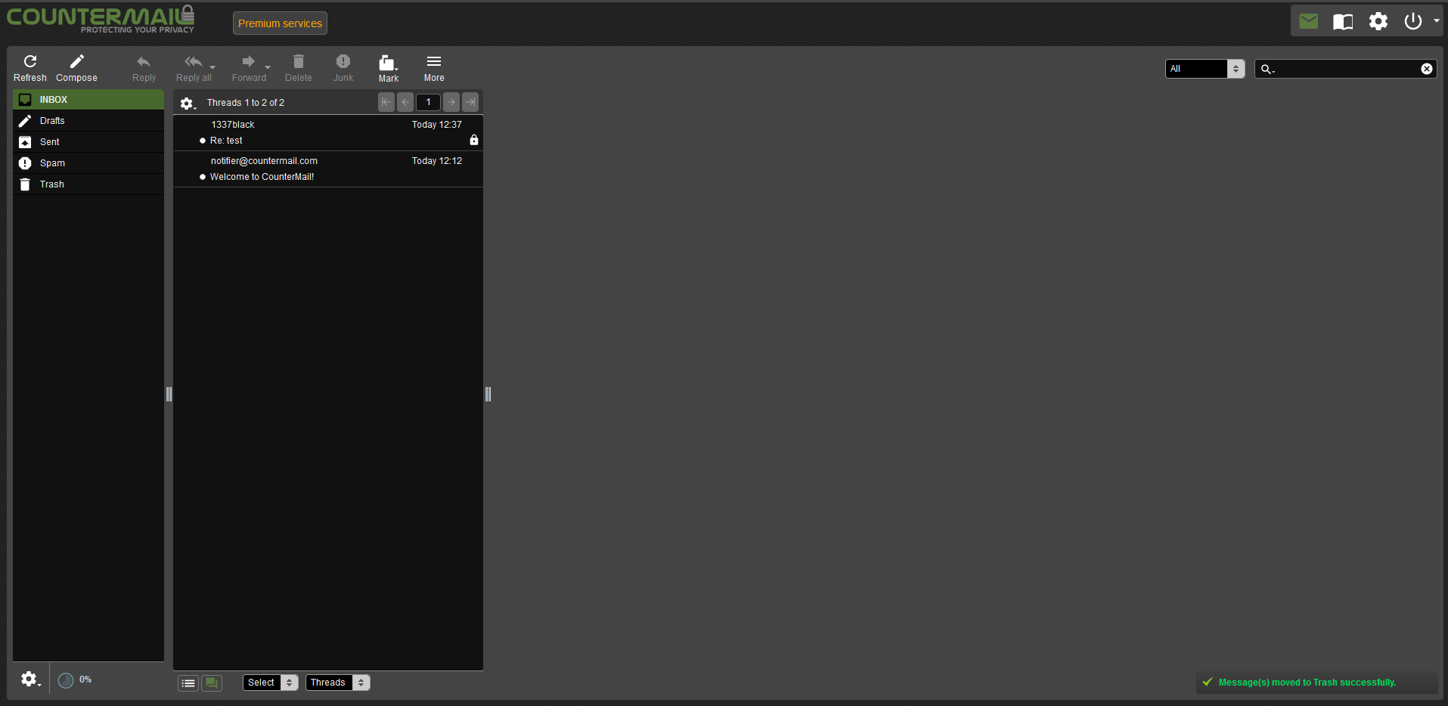Open the Threads dropdown
The image size is (1448, 706).
[x=338, y=683]
